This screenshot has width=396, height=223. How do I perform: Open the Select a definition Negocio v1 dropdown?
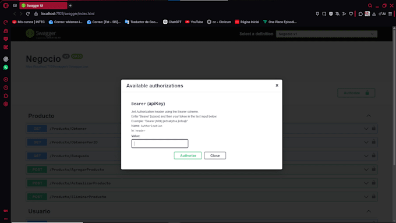(x=327, y=34)
